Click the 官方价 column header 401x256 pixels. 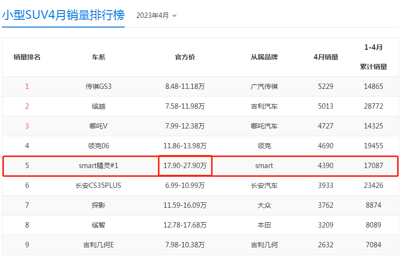click(x=185, y=57)
